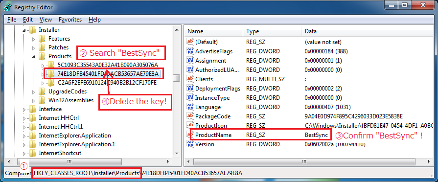The height and width of the screenshot is (182, 438).
Task: Click the DeploymentFlags DWORD value icon
Action: (190, 89)
